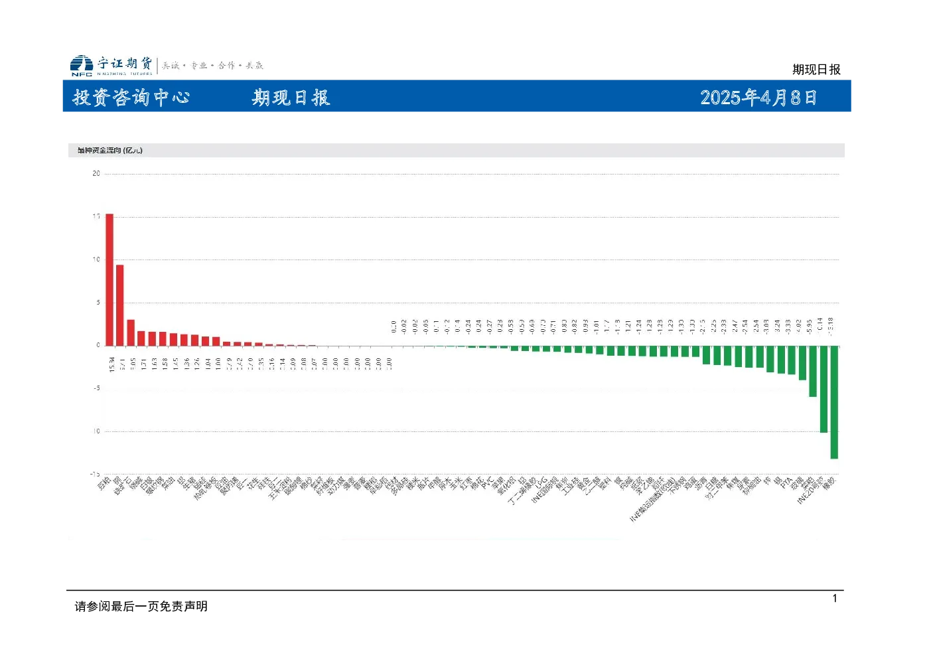Click the 请参阅最后一页免责声明 footer note

tap(141, 607)
